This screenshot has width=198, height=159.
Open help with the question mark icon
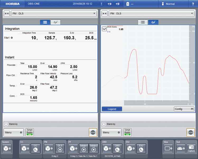click(193, 4)
